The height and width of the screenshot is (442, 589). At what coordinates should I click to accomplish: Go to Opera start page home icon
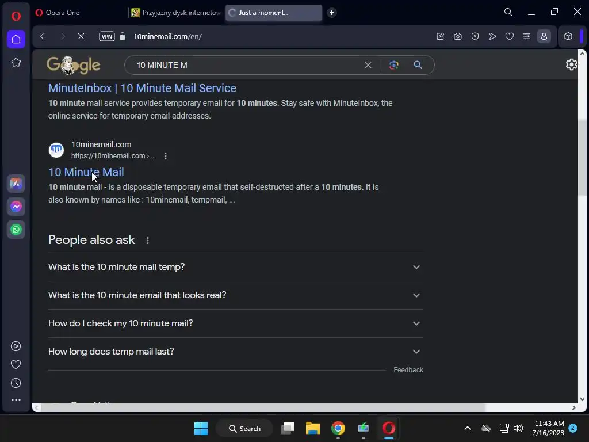click(x=16, y=39)
